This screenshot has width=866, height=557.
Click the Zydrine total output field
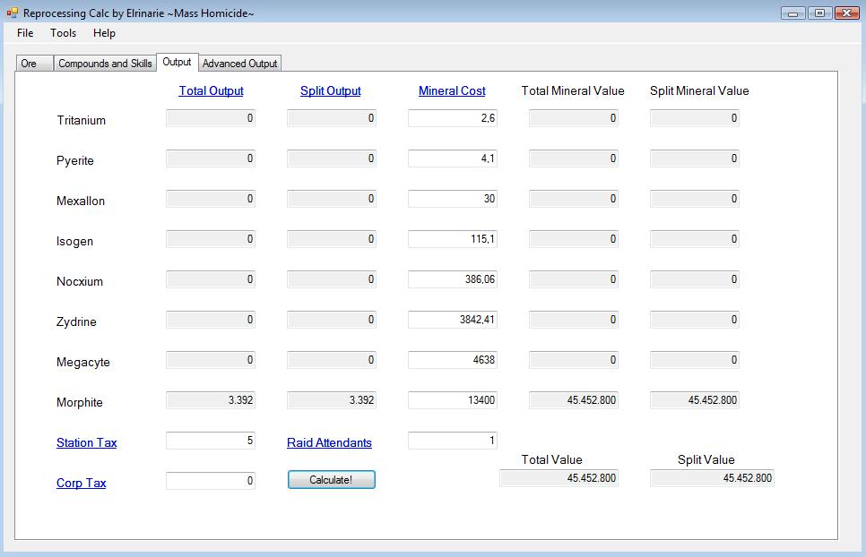tap(211, 320)
